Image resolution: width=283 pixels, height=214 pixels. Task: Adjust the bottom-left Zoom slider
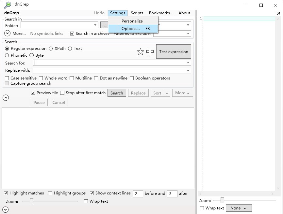tap(32, 201)
